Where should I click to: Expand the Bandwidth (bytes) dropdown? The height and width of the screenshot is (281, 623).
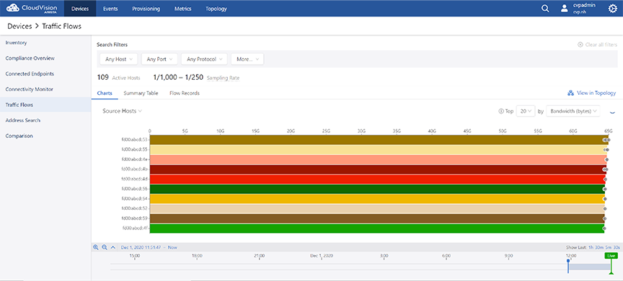pos(573,111)
